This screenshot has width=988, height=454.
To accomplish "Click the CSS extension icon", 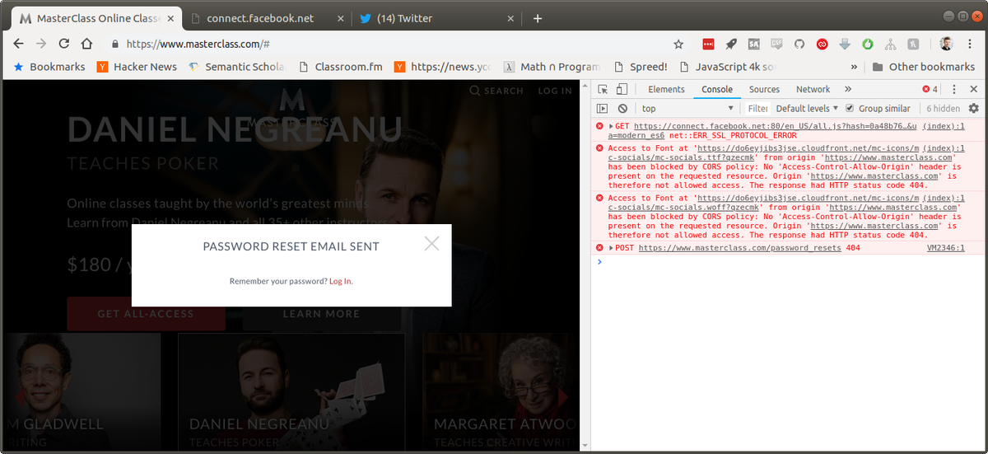I will coord(776,44).
